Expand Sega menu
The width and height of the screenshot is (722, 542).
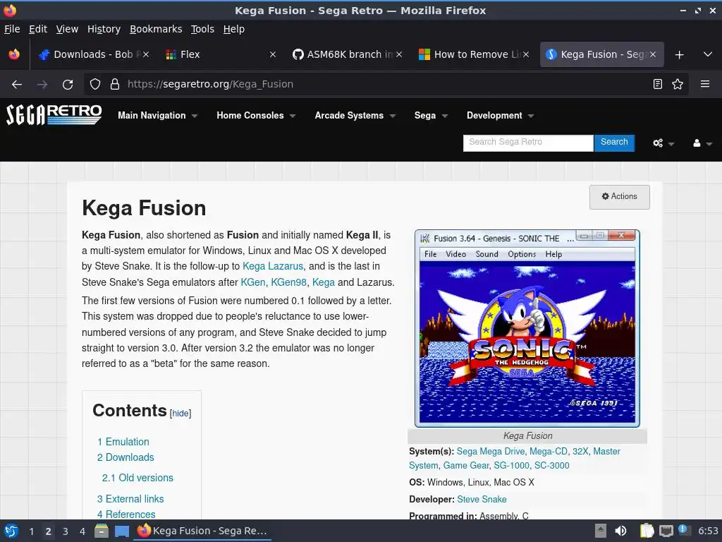coord(431,116)
